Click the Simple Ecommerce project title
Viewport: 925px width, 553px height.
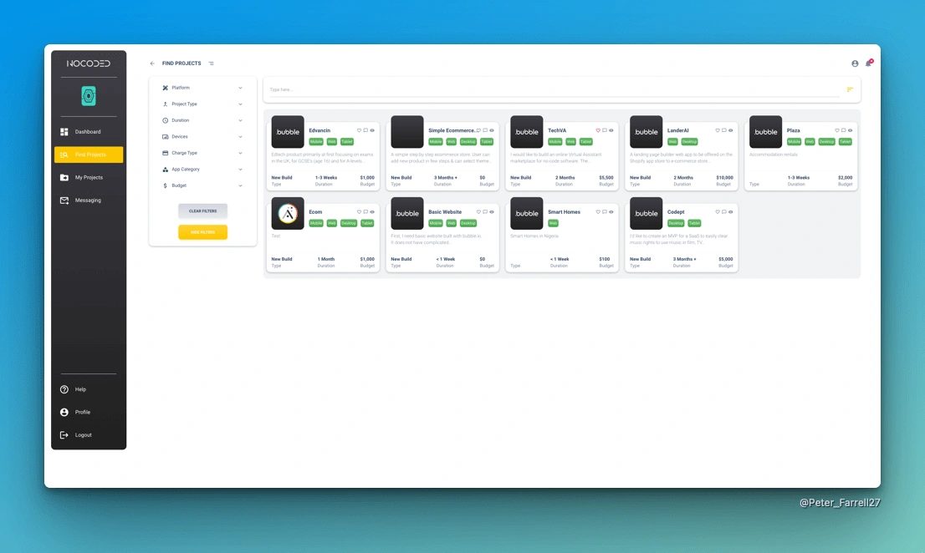[x=452, y=131]
